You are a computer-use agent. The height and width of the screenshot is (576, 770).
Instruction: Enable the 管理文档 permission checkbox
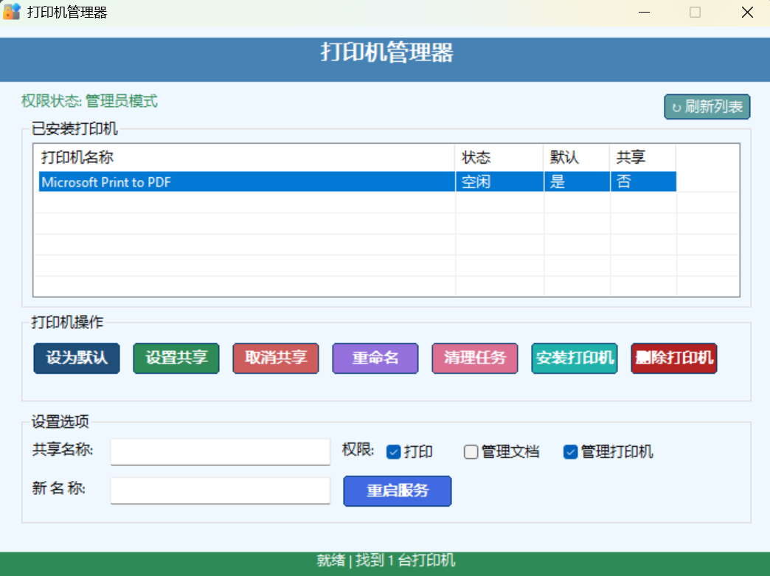471,452
